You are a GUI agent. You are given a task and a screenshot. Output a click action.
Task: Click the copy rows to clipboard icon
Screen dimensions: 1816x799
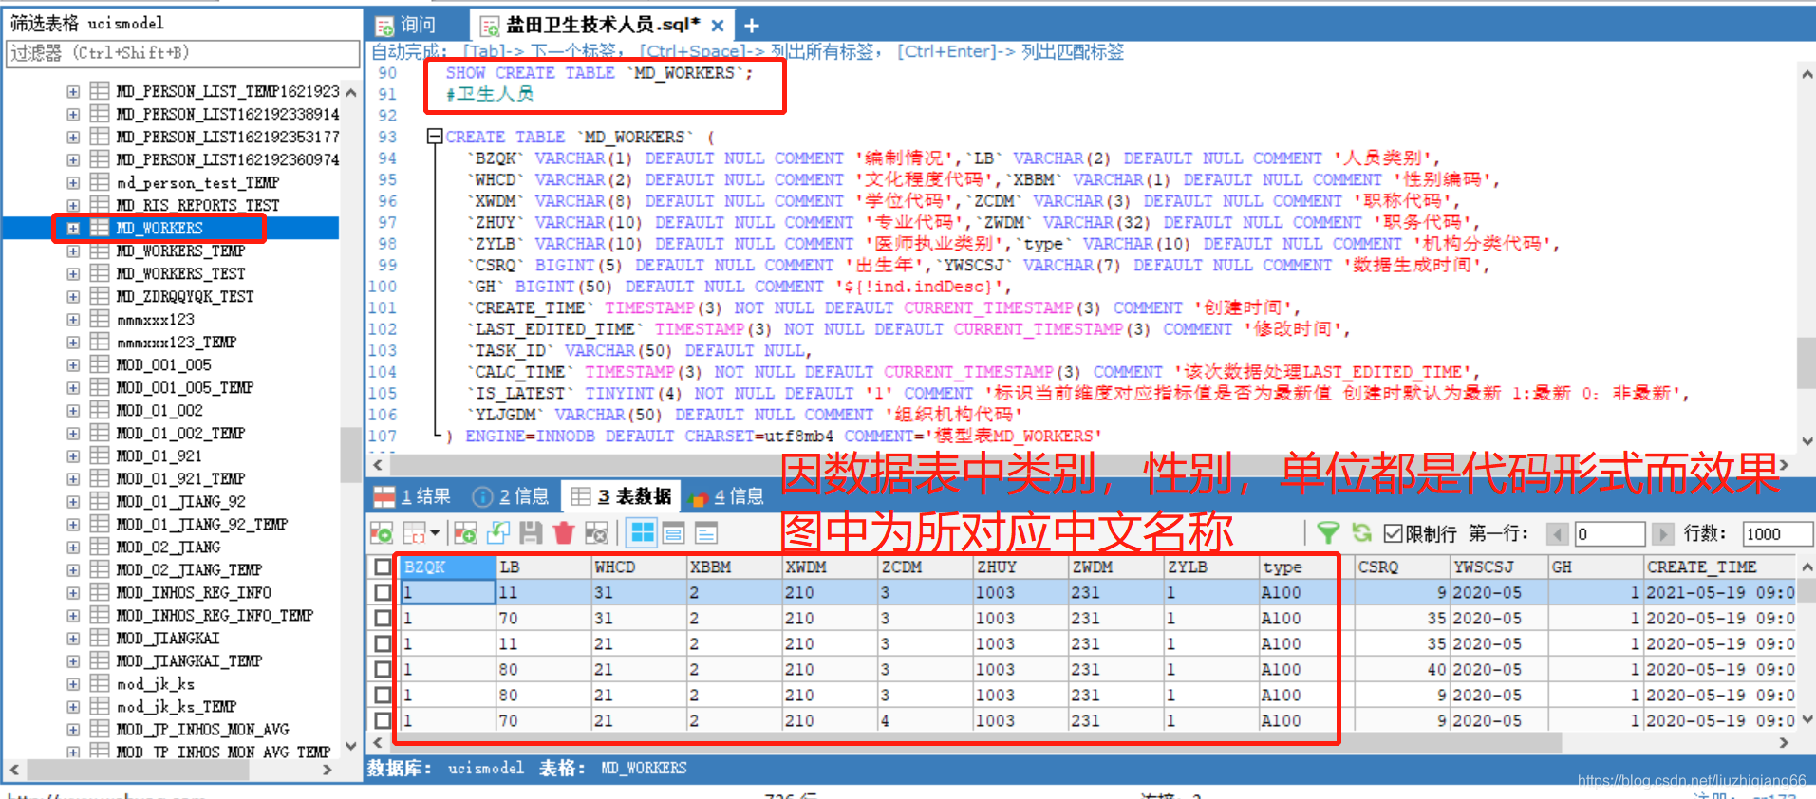coord(415,533)
